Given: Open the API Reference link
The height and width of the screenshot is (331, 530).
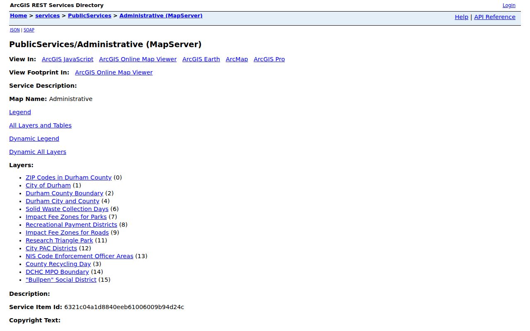Looking at the screenshot, I should 495,17.
